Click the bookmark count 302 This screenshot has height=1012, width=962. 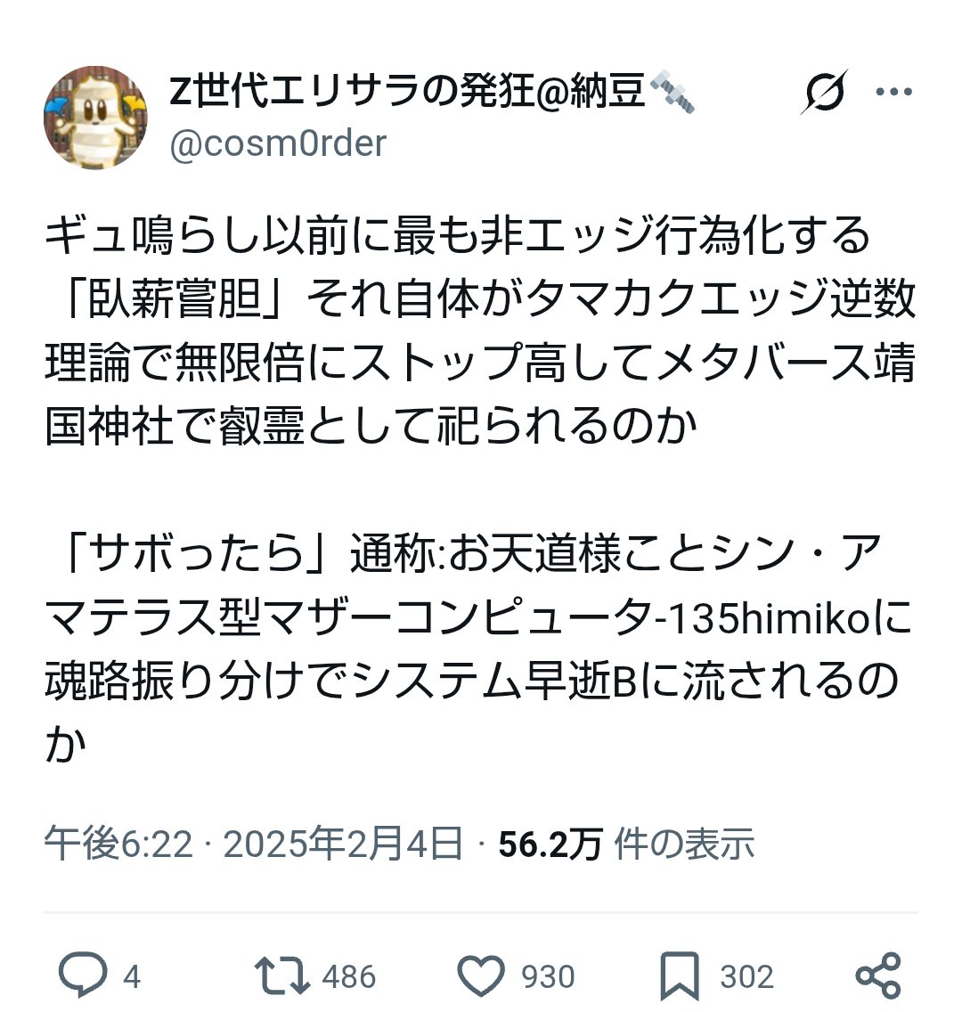(746, 976)
